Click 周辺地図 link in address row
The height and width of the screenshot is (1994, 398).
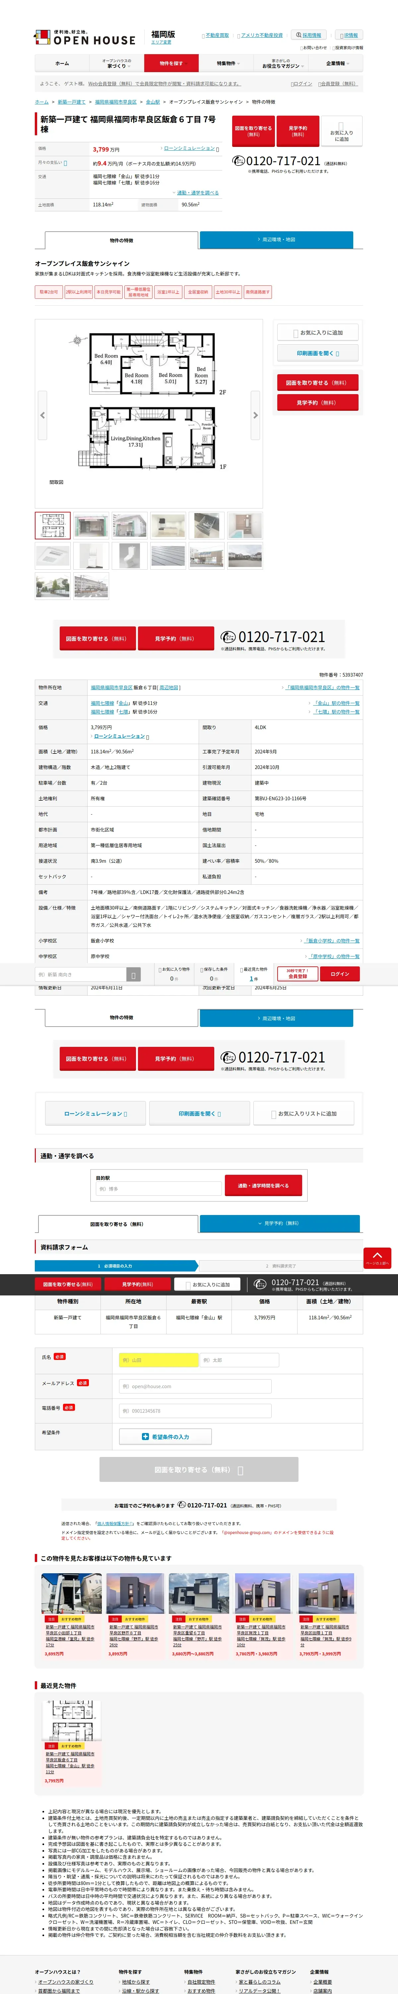169,687
